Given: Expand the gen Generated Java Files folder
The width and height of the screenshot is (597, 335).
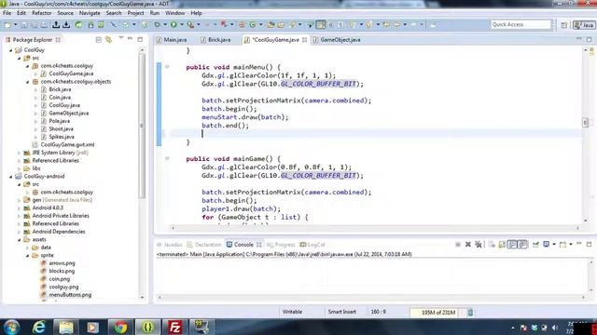Looking at the screenshot, I should pos(20,200).
